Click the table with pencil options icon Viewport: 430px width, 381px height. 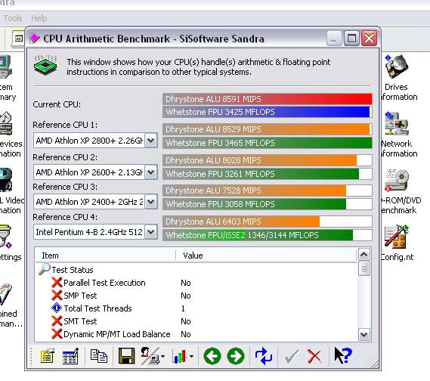(x=70, y=356)
